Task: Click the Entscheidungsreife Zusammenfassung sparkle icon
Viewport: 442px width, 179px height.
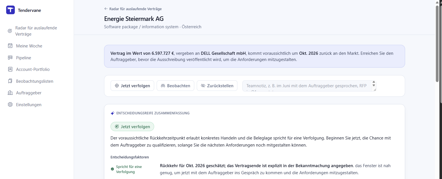Action: coord(112,113)
